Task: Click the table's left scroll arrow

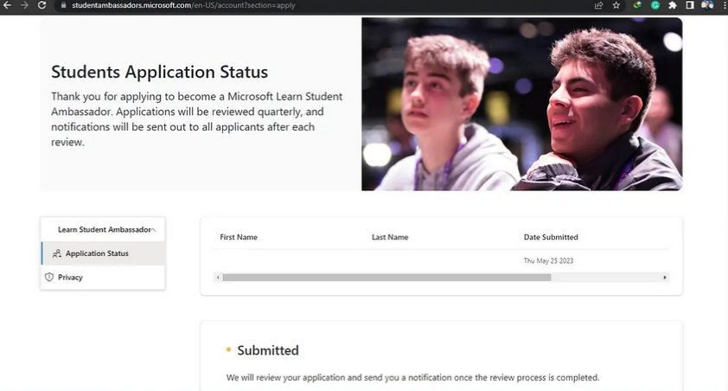Action: click(218, 278)
